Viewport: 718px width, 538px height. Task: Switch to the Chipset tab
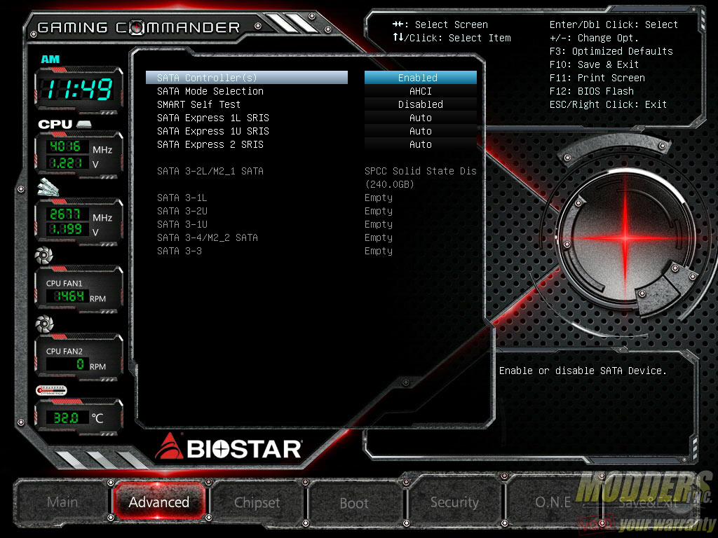257,502
